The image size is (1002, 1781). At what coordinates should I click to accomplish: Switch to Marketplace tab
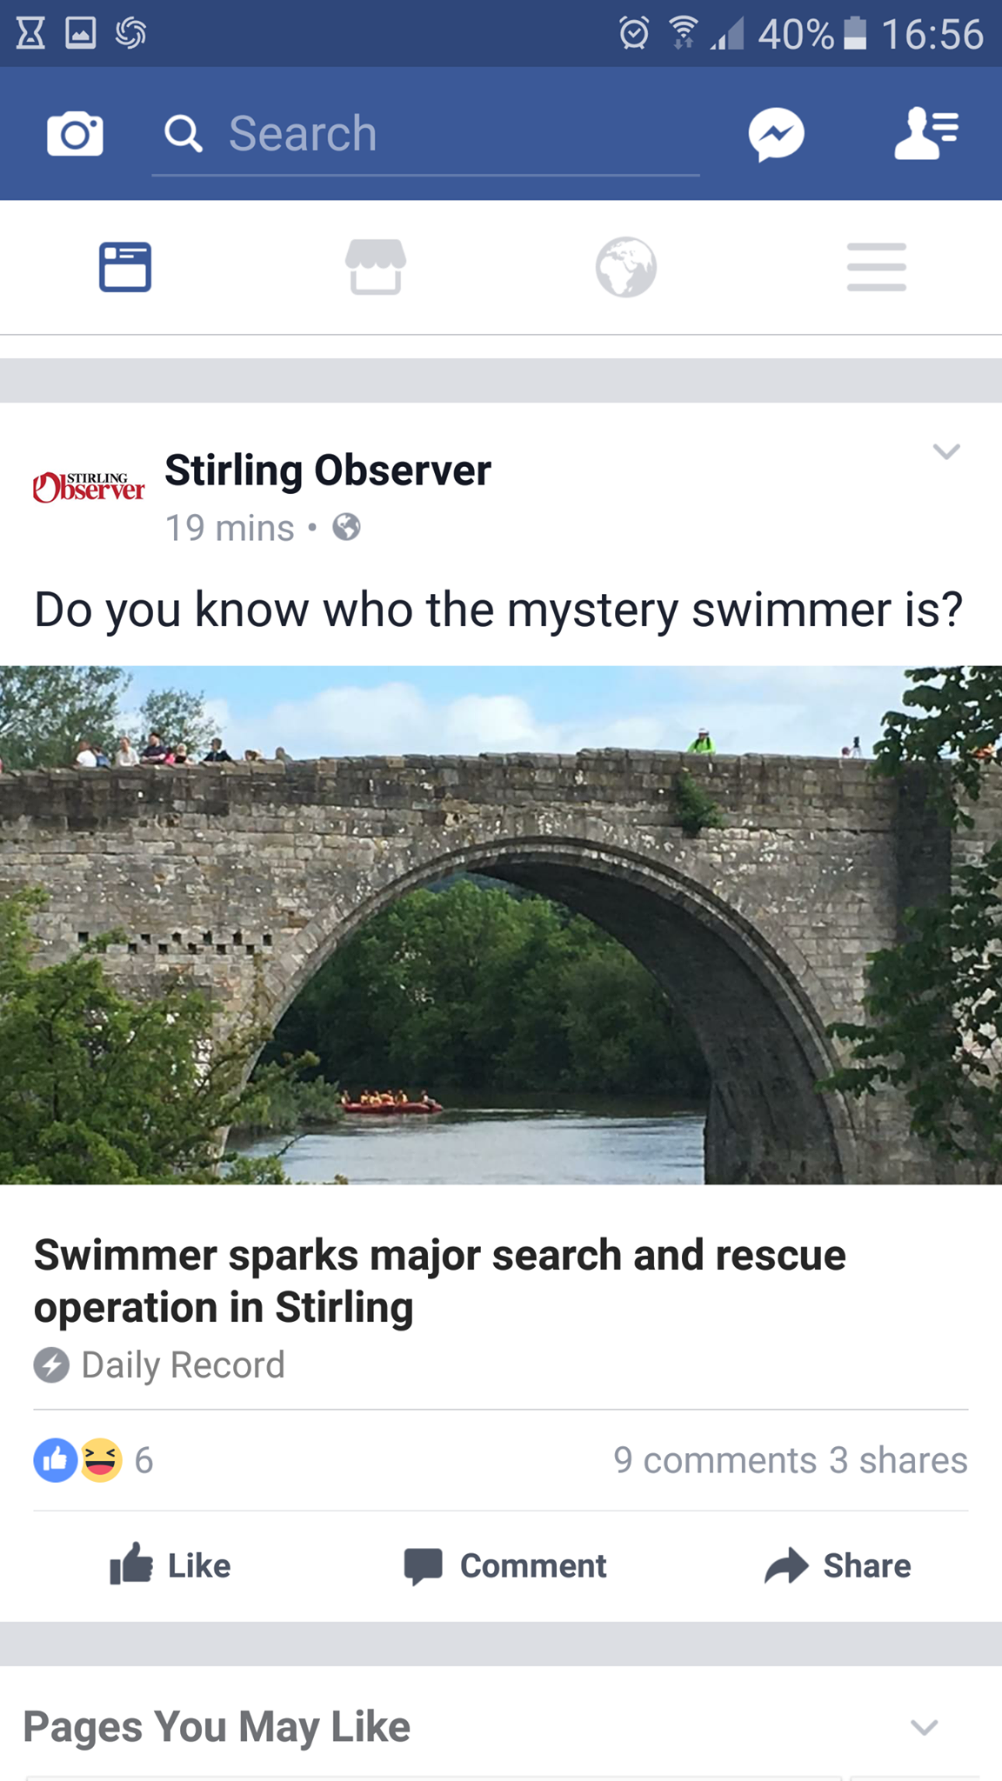pyautogui.click(x=376, y=266)
